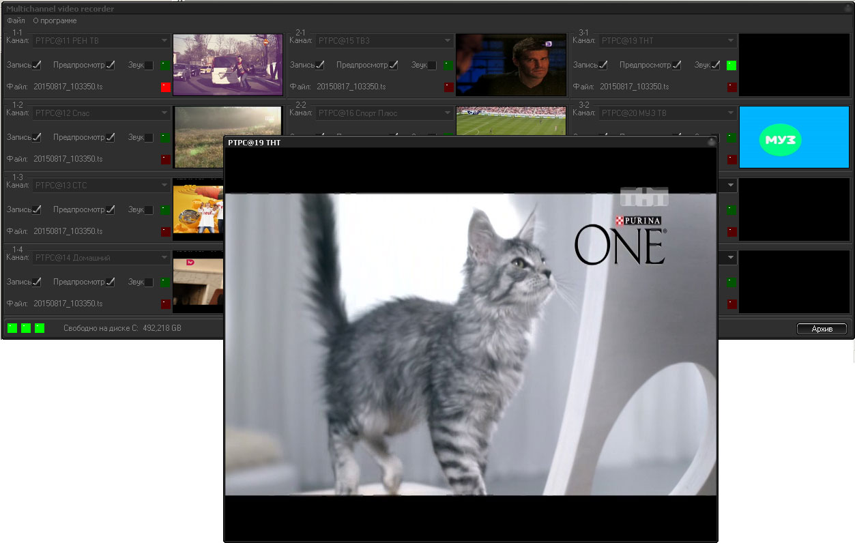
Task: Toggle Запись checkbox in panel 1-1
Action: 37,65
